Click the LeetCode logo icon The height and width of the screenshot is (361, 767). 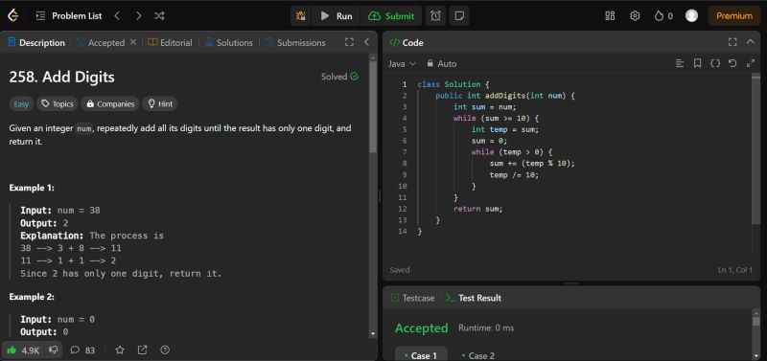tap(13, 15)
